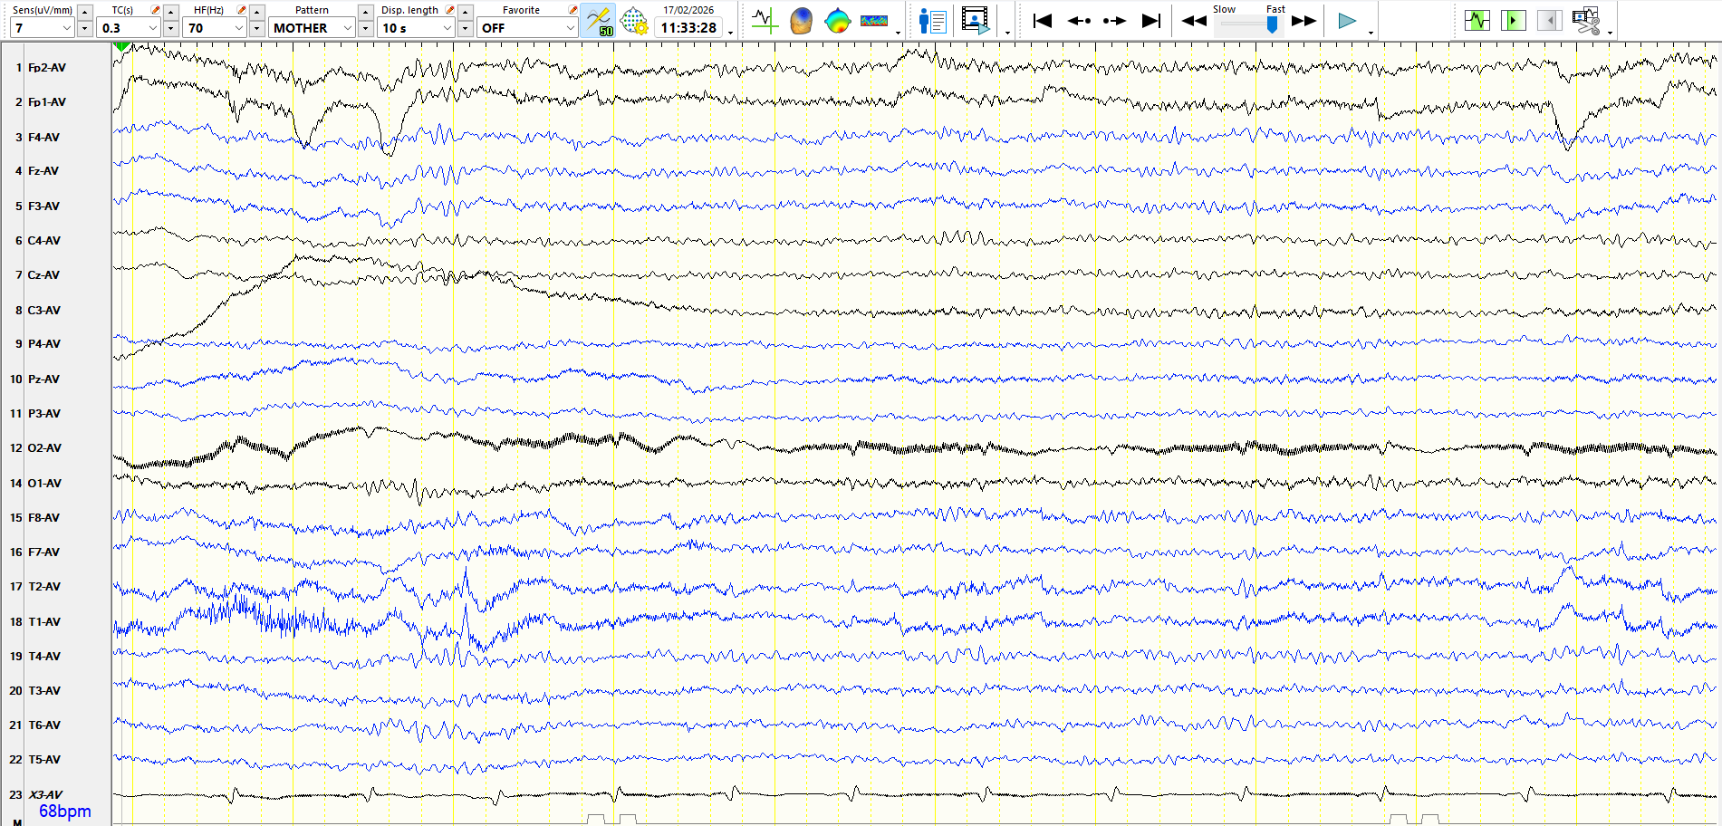Expand the Disp. length dropdown

(x=447, y=28)
